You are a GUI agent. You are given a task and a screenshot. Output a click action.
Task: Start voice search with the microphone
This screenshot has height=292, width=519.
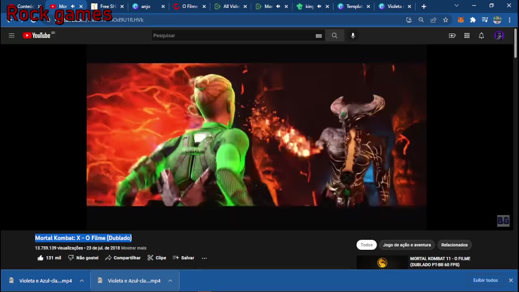(x=353, y=36)
